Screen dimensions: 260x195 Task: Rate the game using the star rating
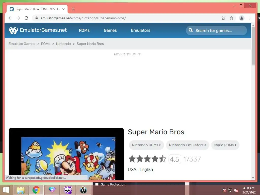click(x=148, y=159)
